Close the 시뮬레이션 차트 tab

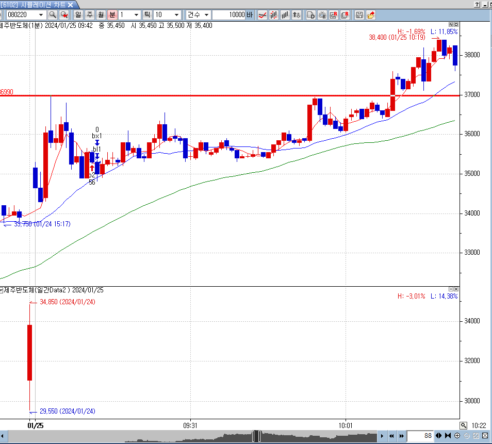71,4
